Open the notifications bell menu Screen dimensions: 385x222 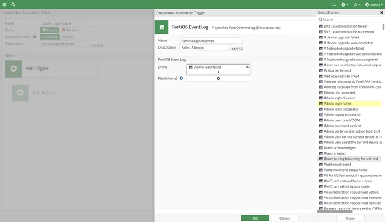pos(357,4)
